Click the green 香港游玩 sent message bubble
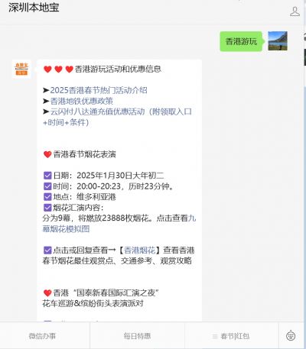 click(x=241, y=41)
